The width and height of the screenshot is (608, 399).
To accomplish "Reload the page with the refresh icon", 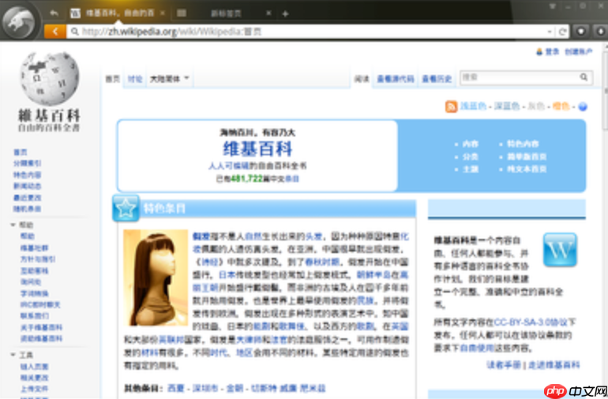I will (562, 32).
